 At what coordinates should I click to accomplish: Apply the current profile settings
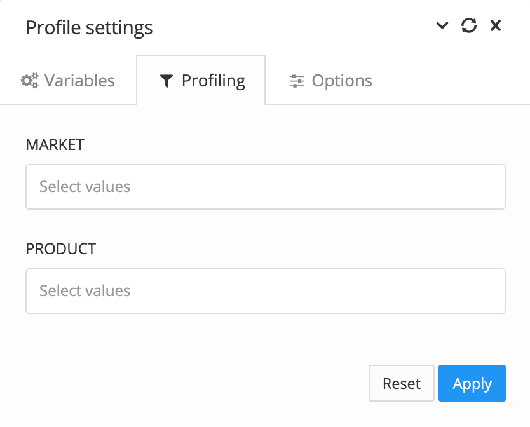point(472,383)
